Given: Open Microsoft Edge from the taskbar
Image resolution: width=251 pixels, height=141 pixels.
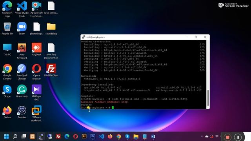Looking at the screenshot, I should (67, 137).
